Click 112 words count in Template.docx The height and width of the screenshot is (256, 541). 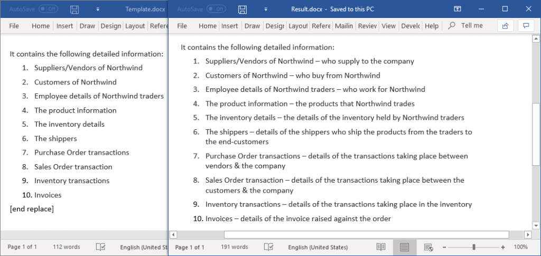(66, 247)
